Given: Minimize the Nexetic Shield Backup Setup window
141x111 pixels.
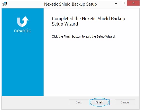Looking at the screenshot, I should [116, 4].
